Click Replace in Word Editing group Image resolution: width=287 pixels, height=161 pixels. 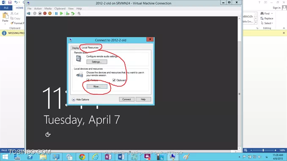(267, 19)
